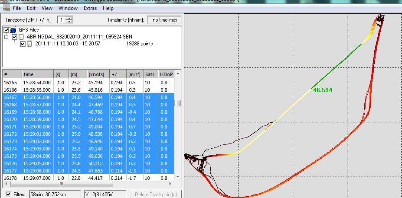Open the File menu
The height and width of the screenshot is (198, 402).
[x=17, y=8]
